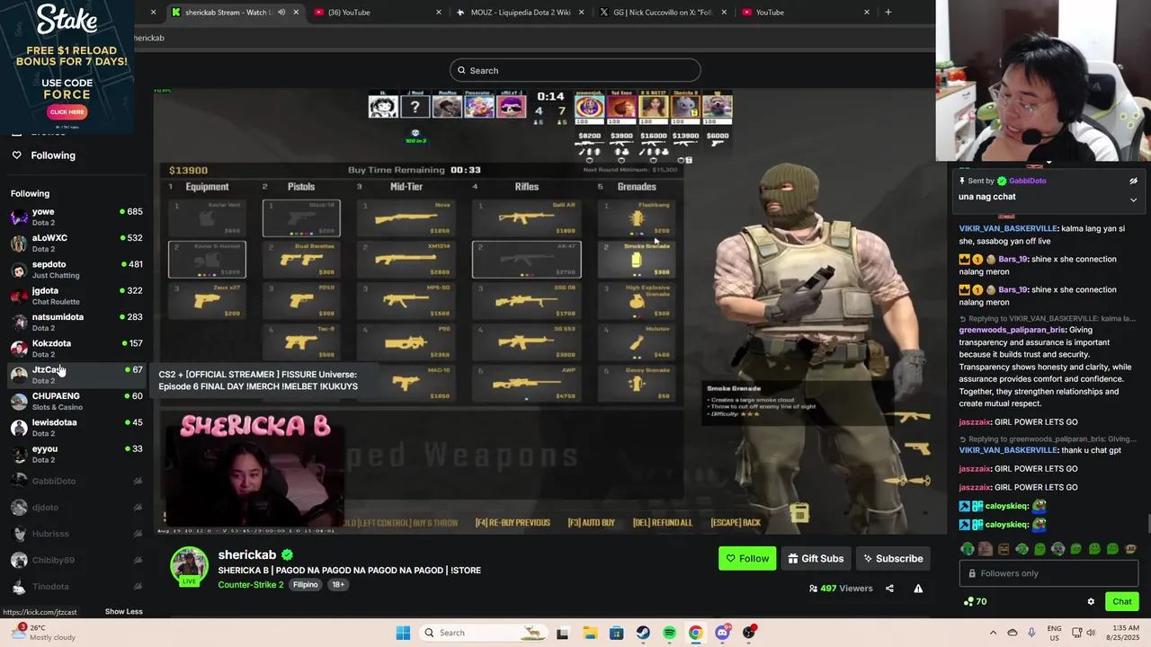Viewport: 1151px width, 647px height.
Task: Pick the first emote in quick emote row
Action: (968, 548)
